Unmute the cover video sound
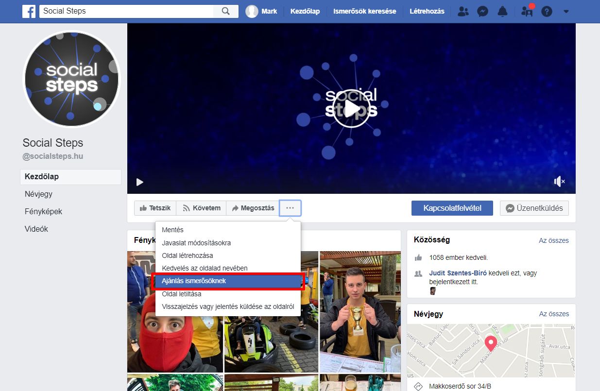 pos(559,182)
